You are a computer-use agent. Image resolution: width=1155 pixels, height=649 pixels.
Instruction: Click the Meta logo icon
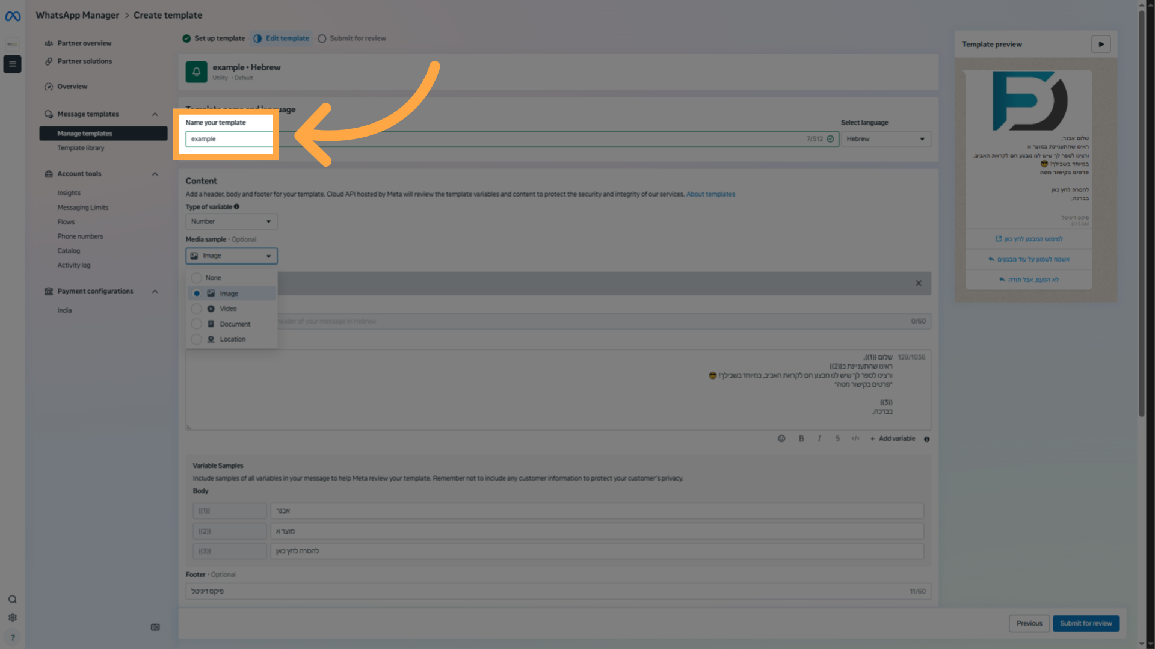(x=13, y=16)
